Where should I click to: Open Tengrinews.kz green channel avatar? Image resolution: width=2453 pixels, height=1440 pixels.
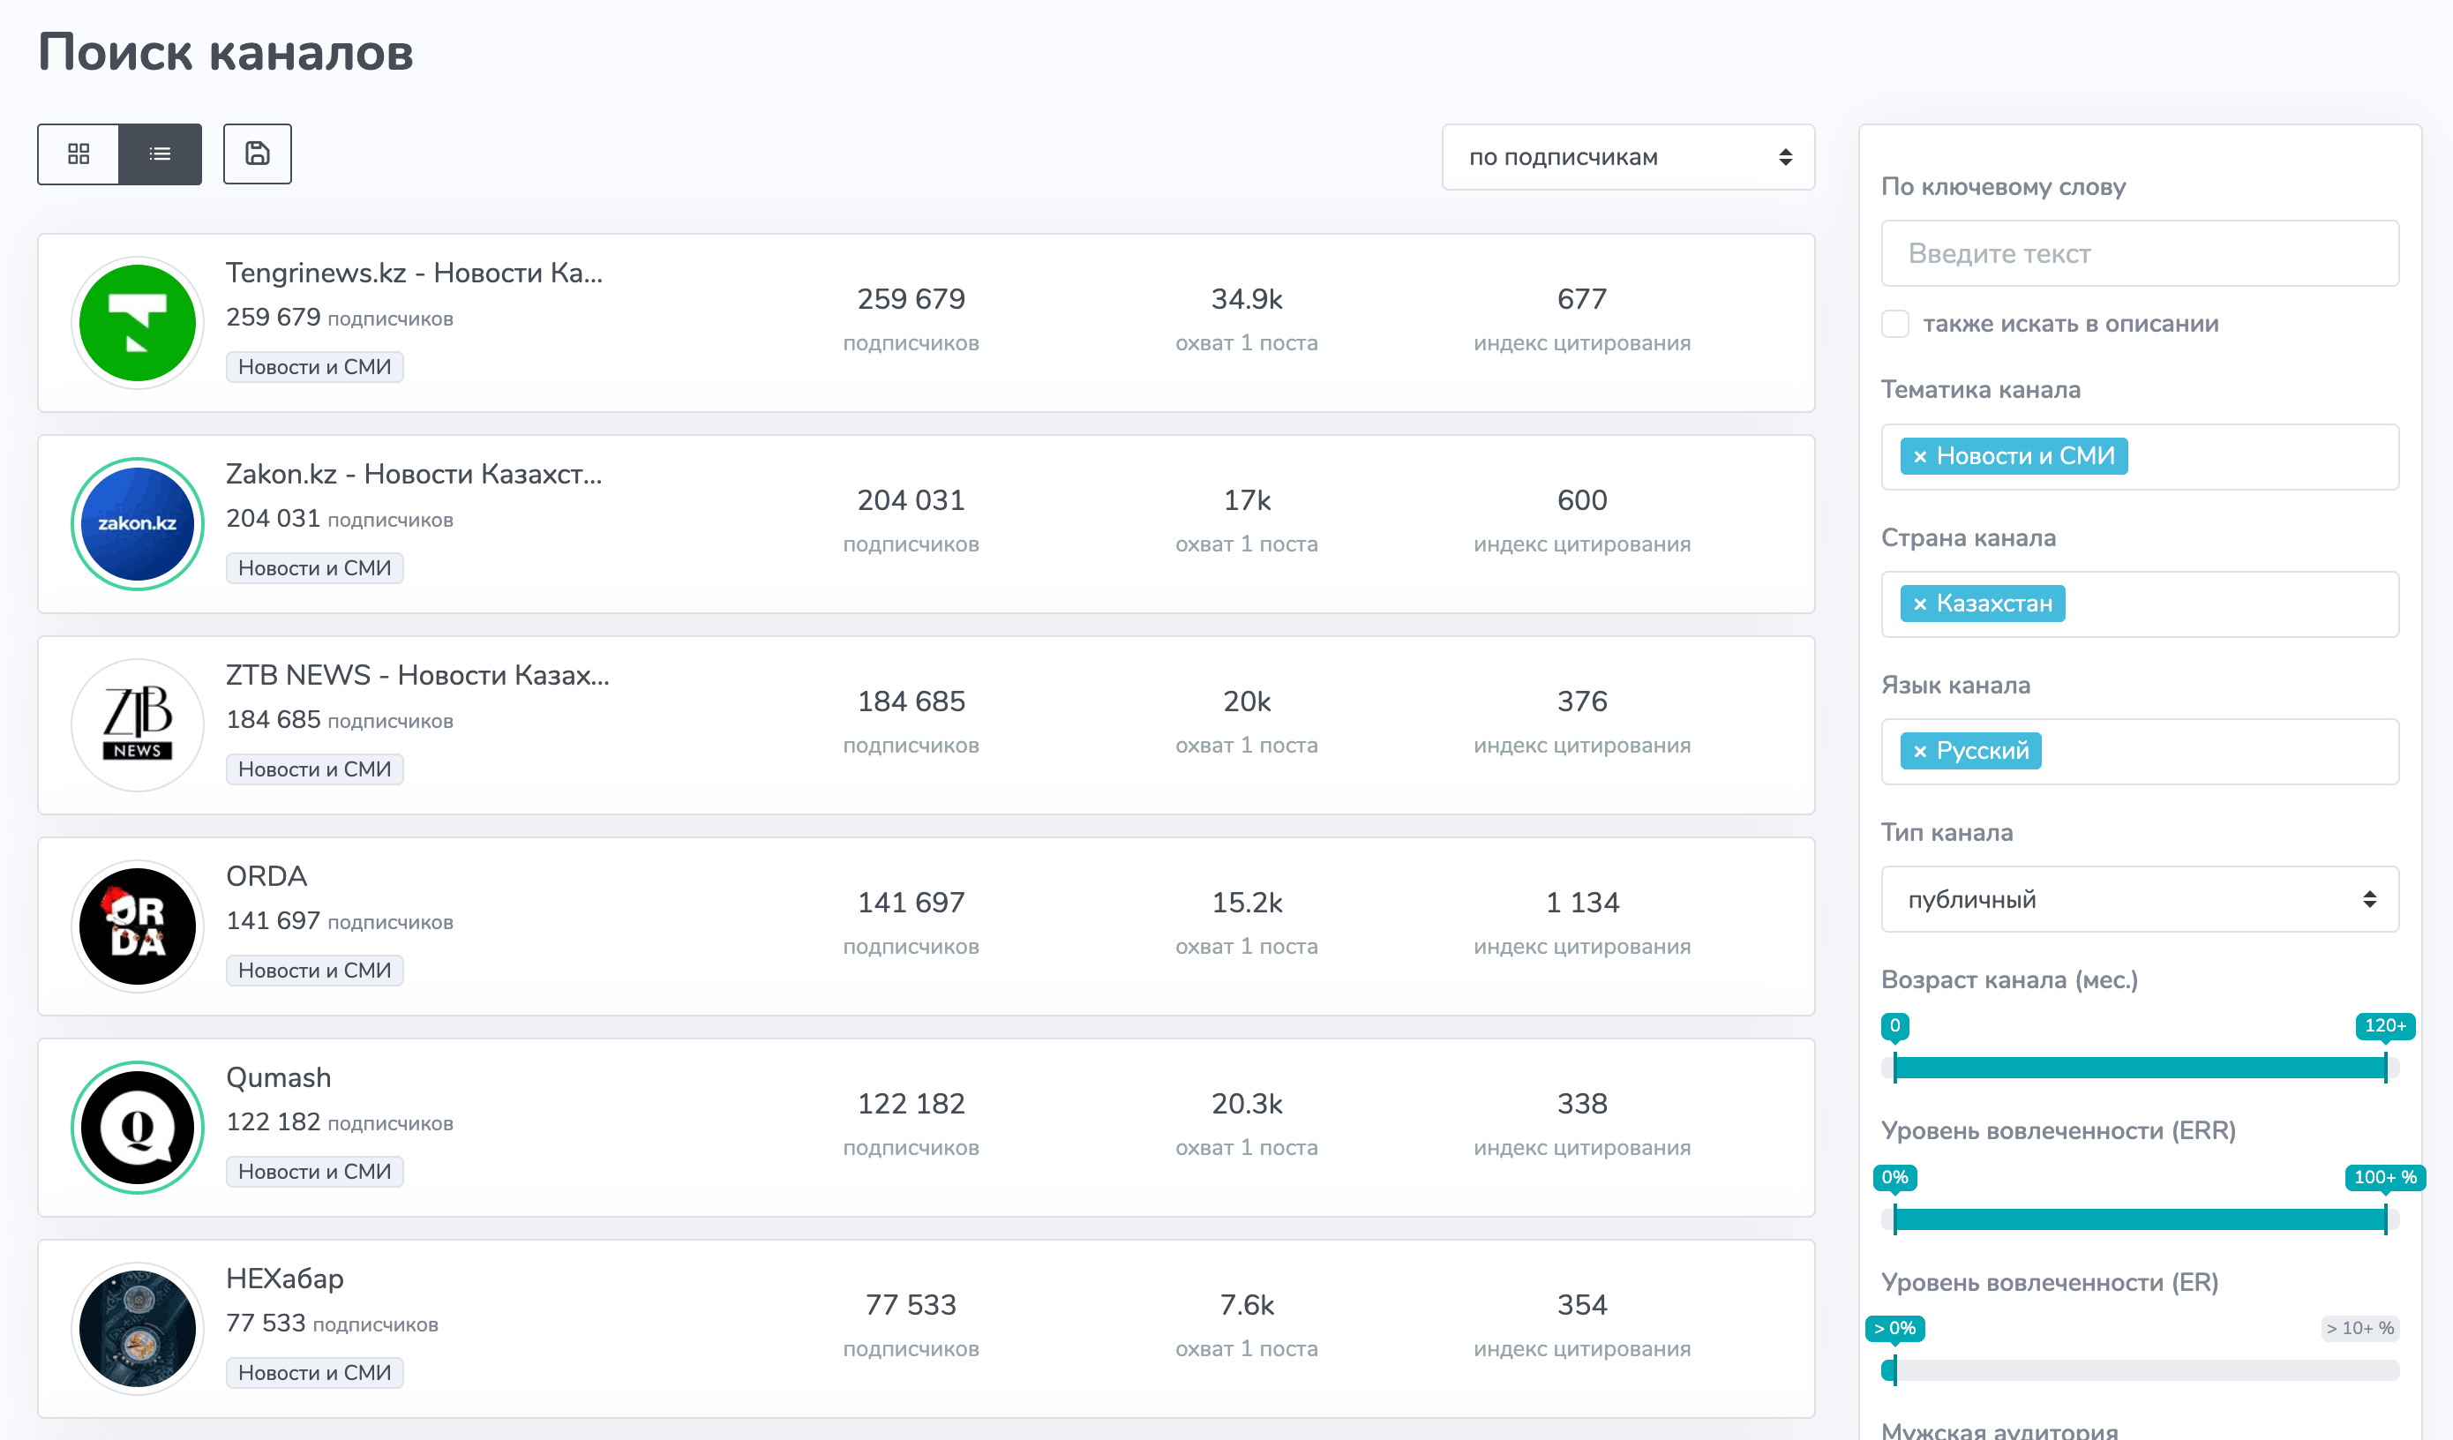138,323
